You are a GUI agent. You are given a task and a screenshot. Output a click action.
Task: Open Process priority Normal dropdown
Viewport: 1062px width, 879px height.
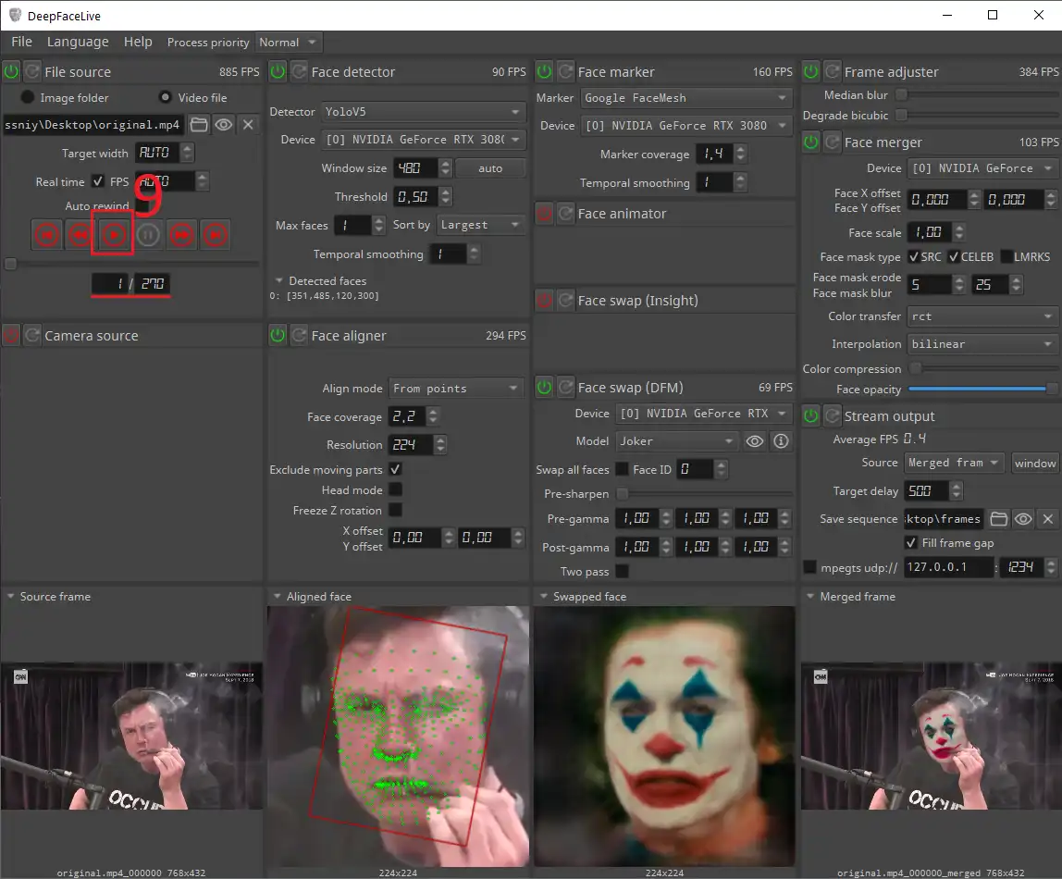click(289, 42)
